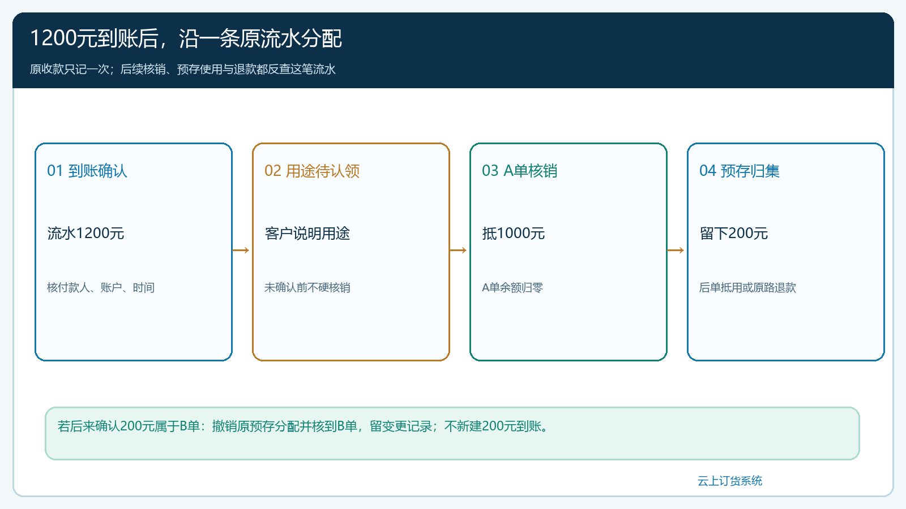This screenshot has width=906, height=509.
Task: Click the "流水1200元" text
Action: pos(86,233)
